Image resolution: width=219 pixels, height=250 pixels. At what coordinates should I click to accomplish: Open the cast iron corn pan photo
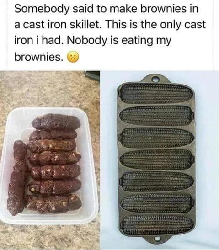pyautogui.click(x=160, y=160)
